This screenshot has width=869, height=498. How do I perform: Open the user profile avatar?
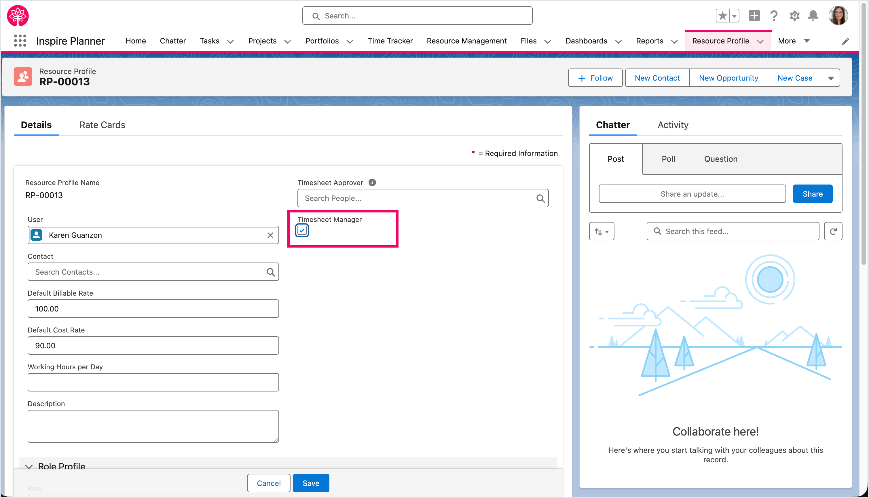point(838,16)
